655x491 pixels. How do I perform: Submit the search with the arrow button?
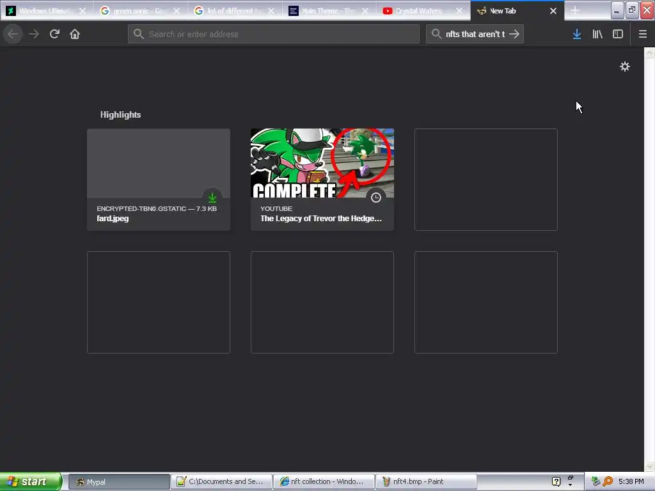click(x=514, y=34)
